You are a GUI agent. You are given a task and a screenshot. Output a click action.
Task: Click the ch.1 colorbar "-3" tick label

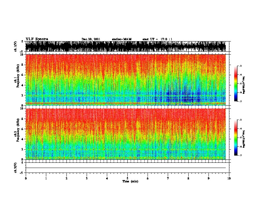[240, 66]
